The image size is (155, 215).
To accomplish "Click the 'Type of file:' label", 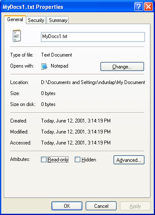I will tap(22, 55).
